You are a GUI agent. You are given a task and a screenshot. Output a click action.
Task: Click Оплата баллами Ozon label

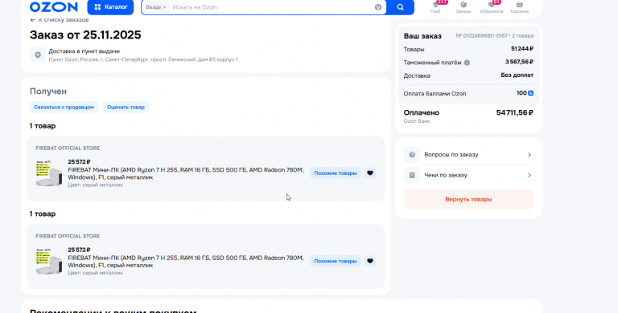click(435, 94)
